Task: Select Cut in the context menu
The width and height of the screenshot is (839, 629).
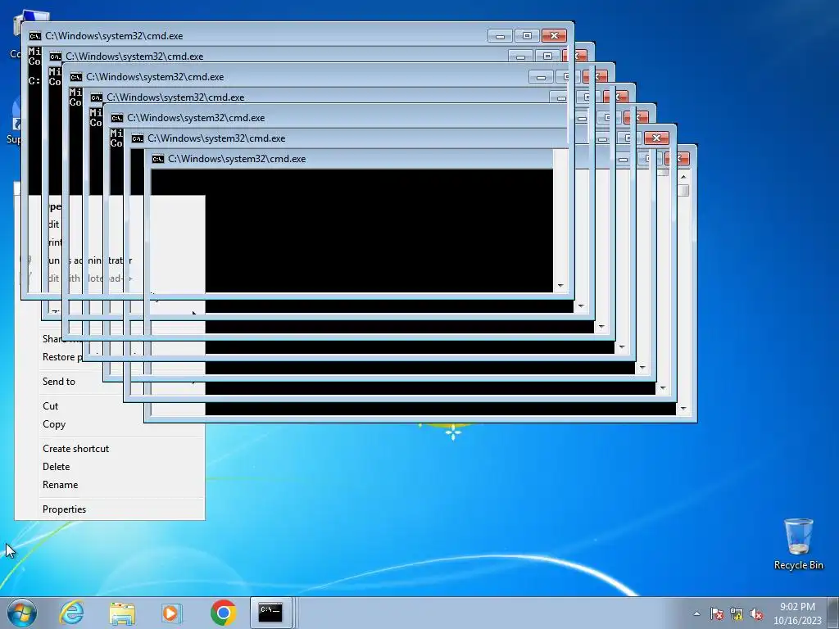Action: pyautogui.click(x=110, y=406)
